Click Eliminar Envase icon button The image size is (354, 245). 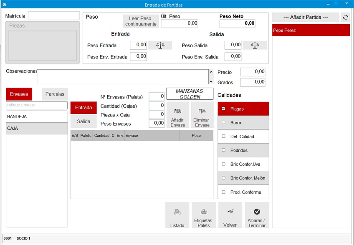pyautogui.click(x=202, y=115)
